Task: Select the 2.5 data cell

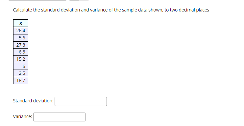Action: coord(21,73)
